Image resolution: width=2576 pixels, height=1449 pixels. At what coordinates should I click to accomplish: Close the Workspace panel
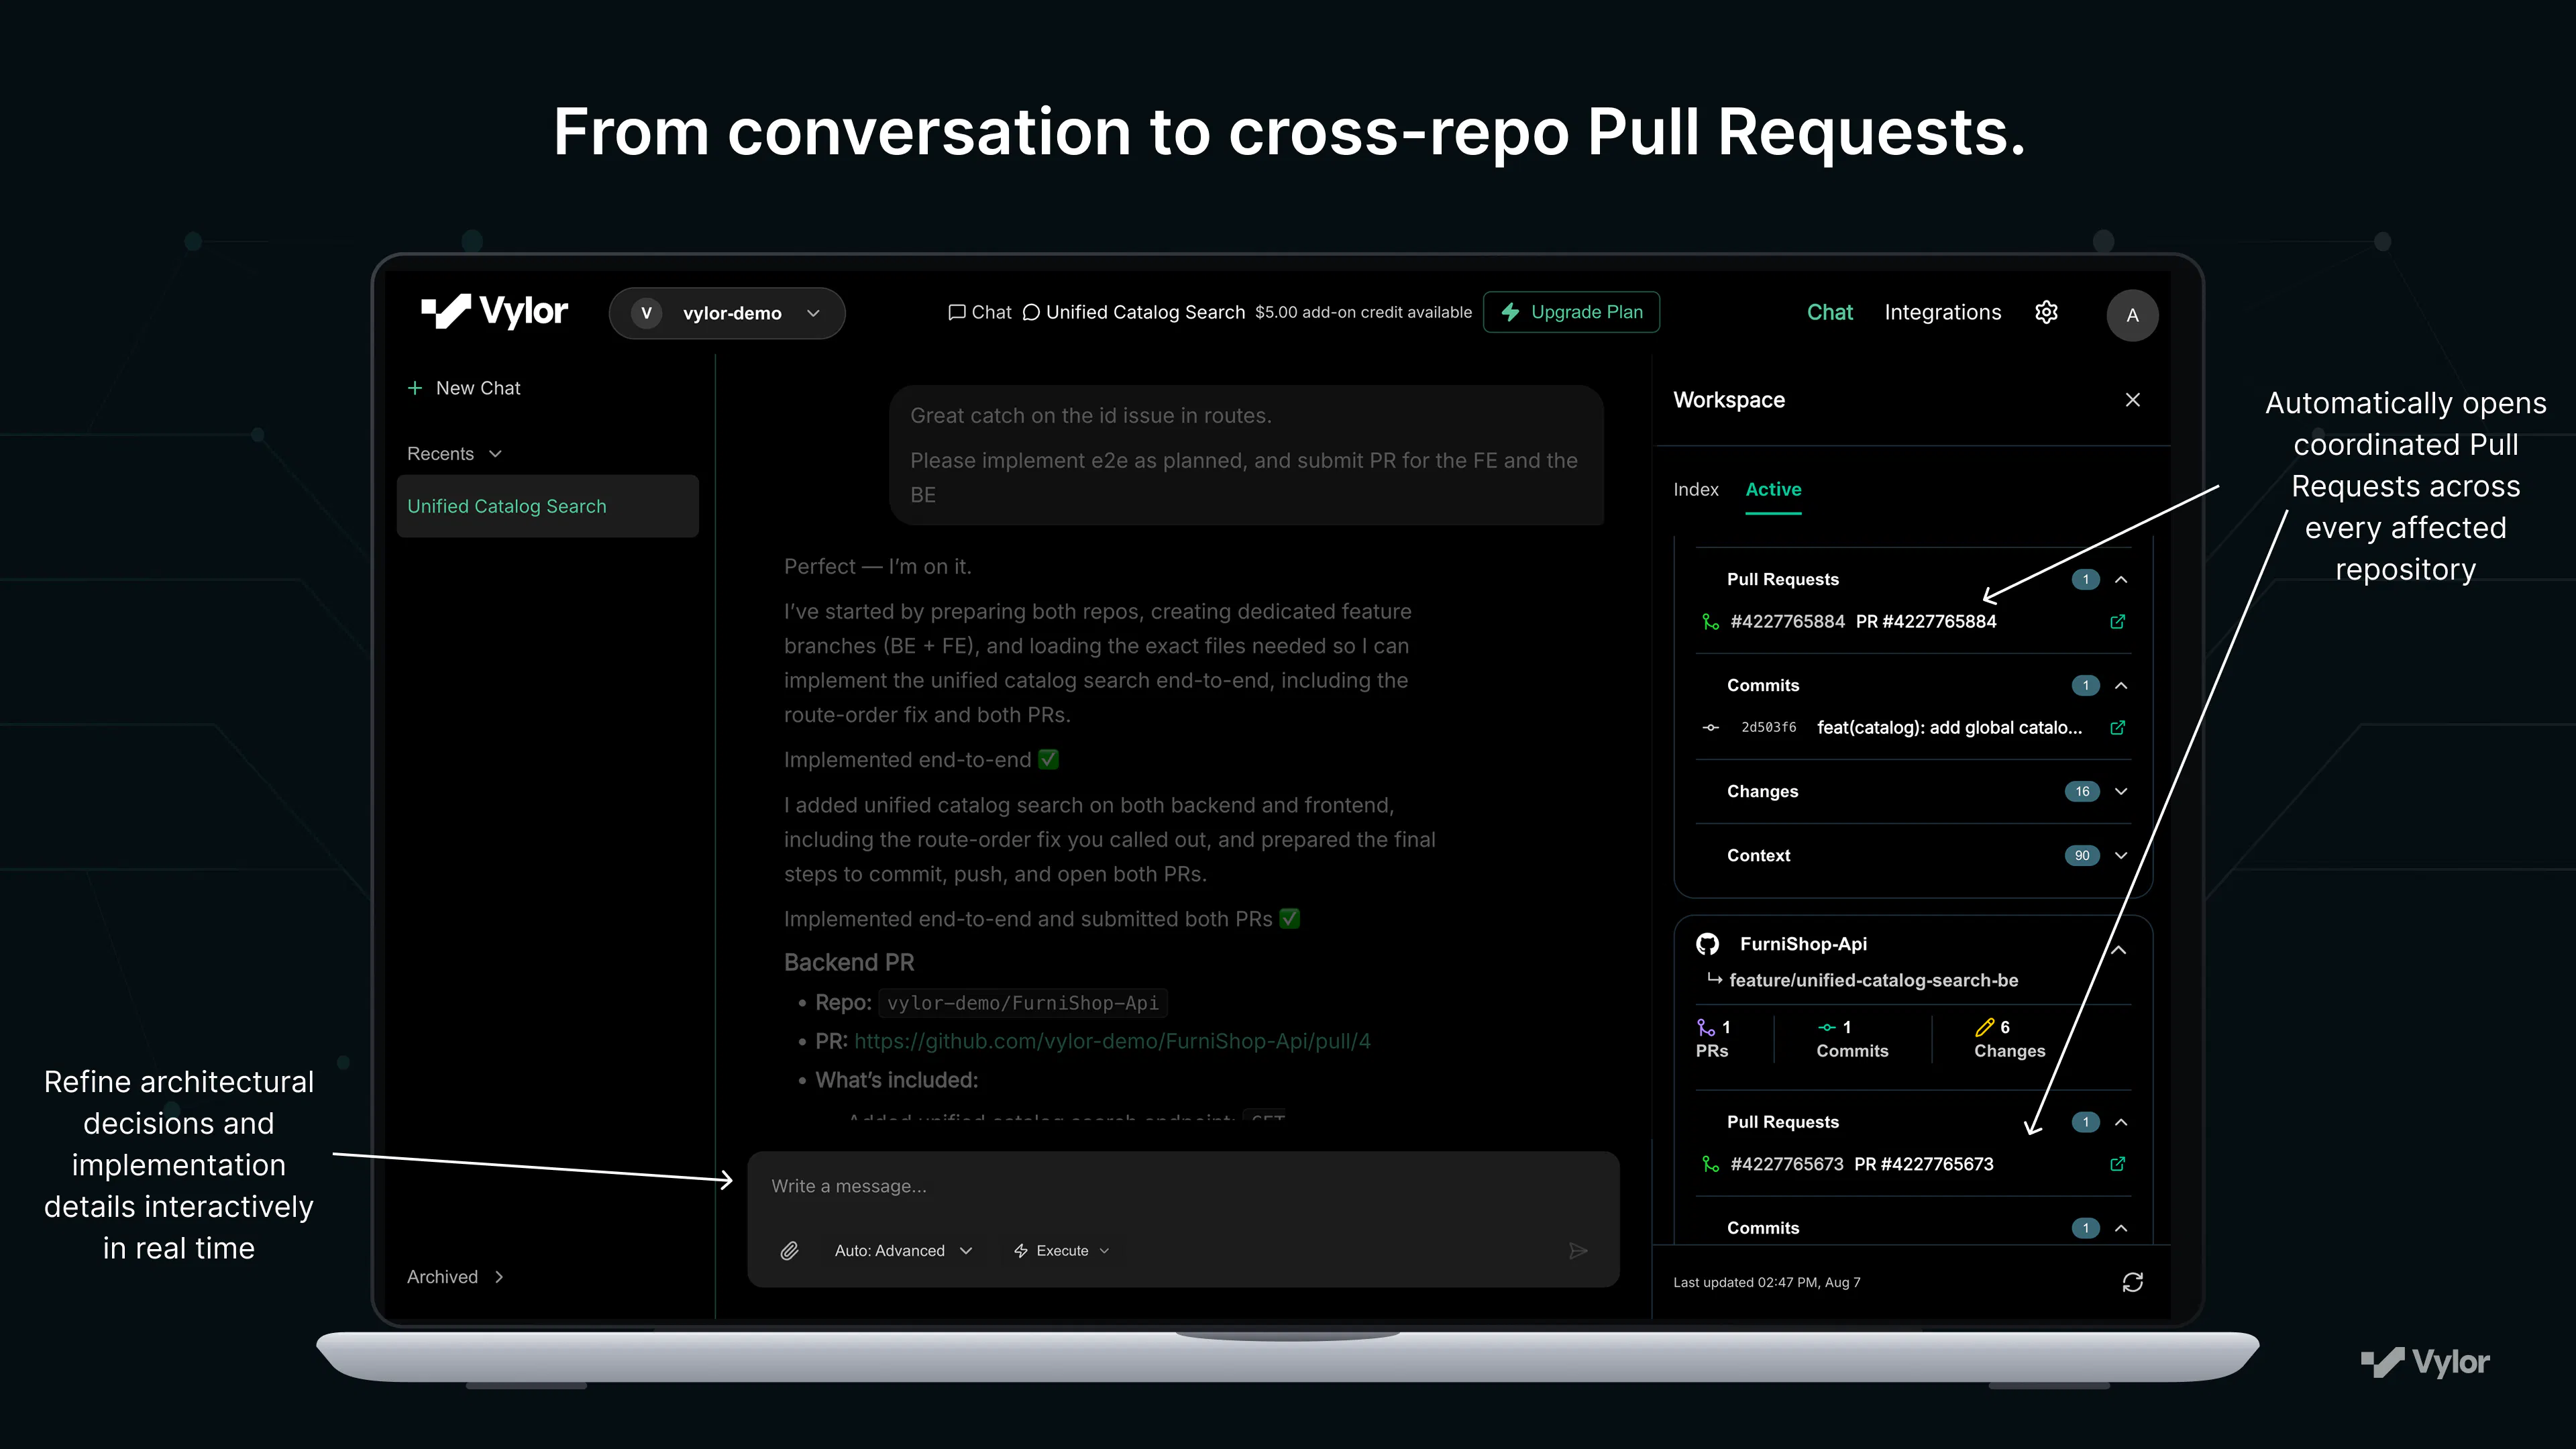tap(2132, 400)
